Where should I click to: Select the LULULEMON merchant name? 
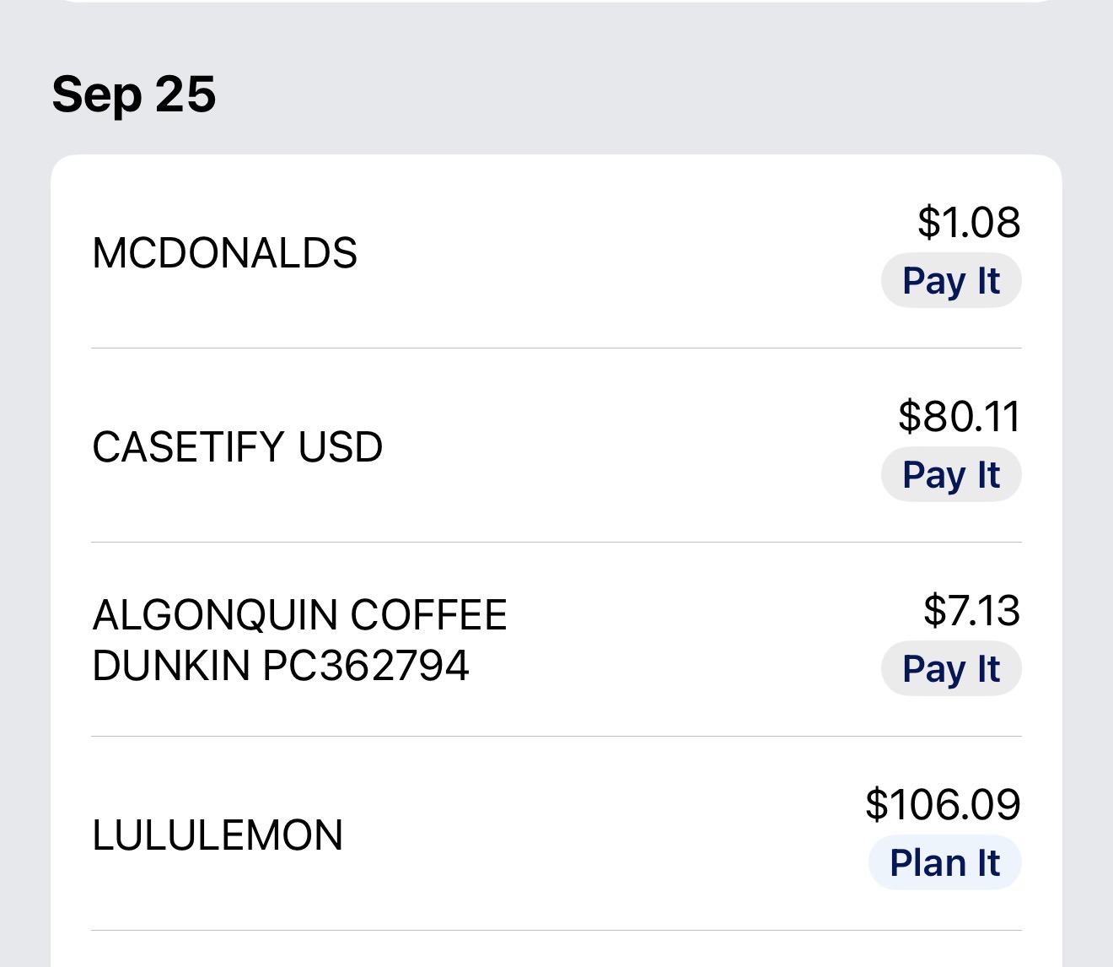(218, 835)
